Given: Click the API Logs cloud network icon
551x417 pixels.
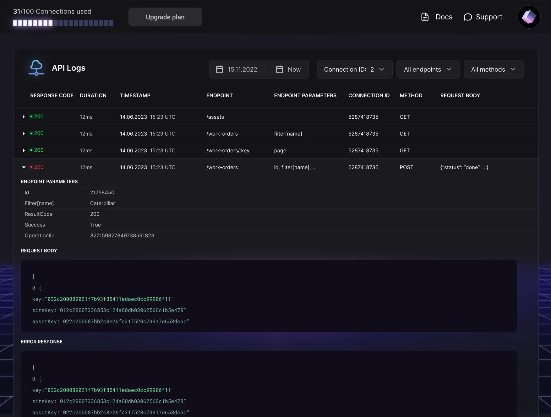Looking at the screenshot, I should point(36,68).
